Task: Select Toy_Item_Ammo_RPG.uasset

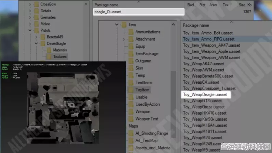Action: click(208, 39)
